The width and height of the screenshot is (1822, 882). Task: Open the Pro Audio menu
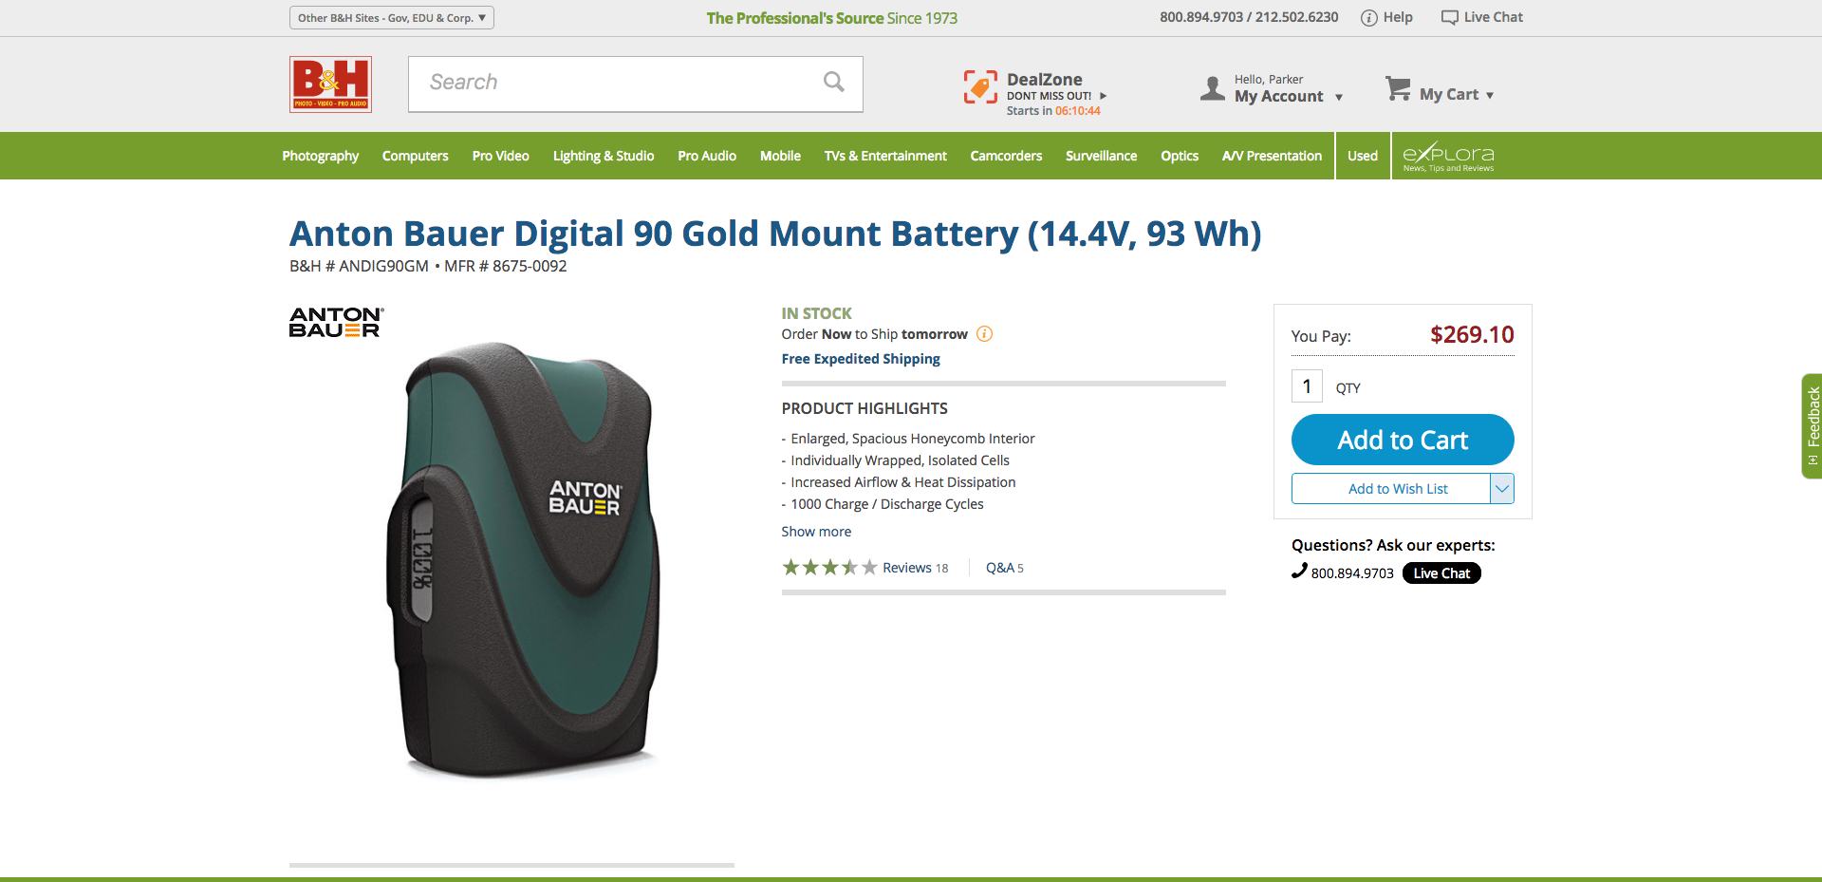click(x=707, y=156)
